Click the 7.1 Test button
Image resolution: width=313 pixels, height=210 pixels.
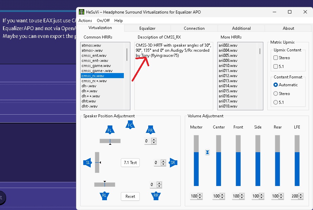130,163
